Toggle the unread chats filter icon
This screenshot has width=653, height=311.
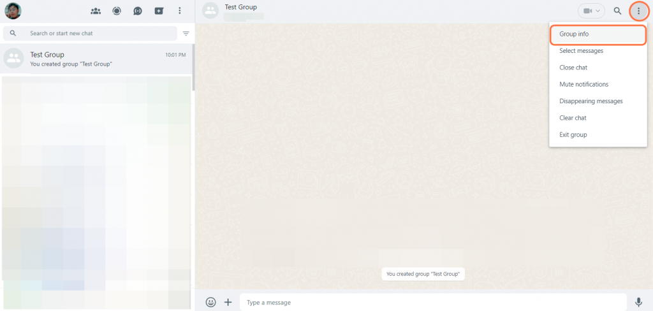(186, 33)
